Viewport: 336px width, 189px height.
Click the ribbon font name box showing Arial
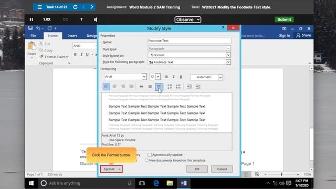(85, 46)
